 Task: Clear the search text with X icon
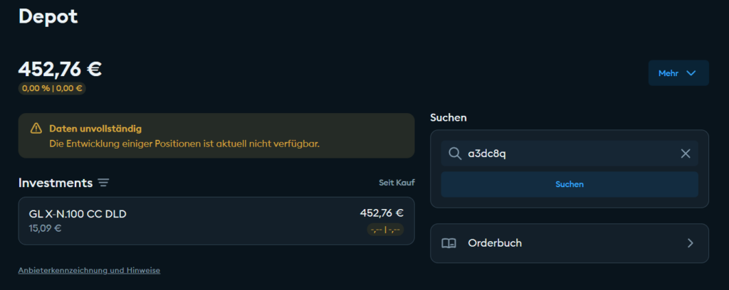pyautogui.click(x=686, y=154)
